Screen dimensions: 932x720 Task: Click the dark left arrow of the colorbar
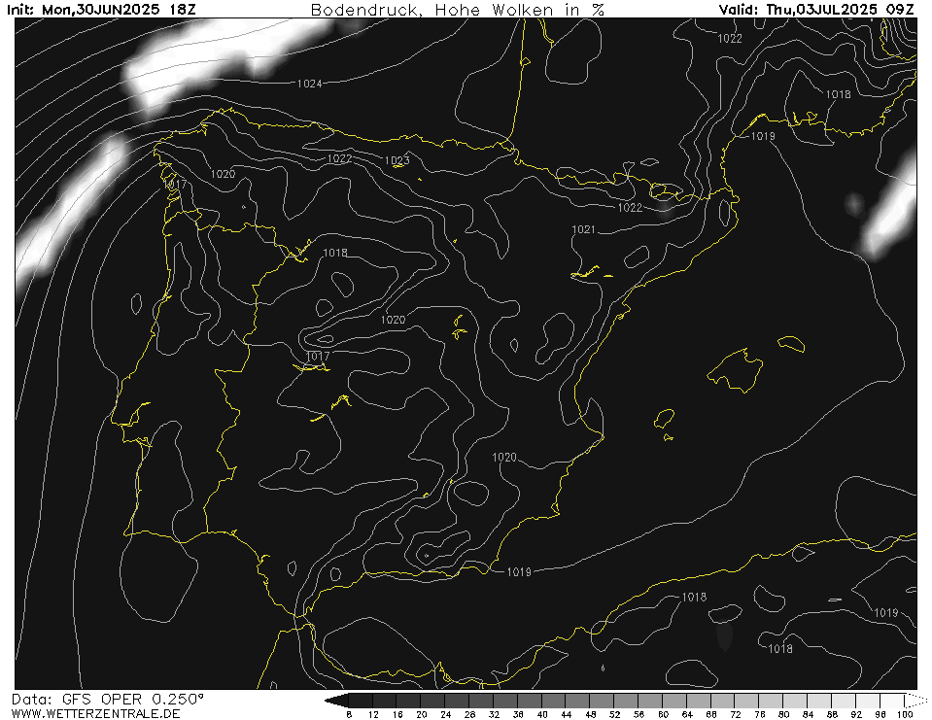(x=336, y=701)
